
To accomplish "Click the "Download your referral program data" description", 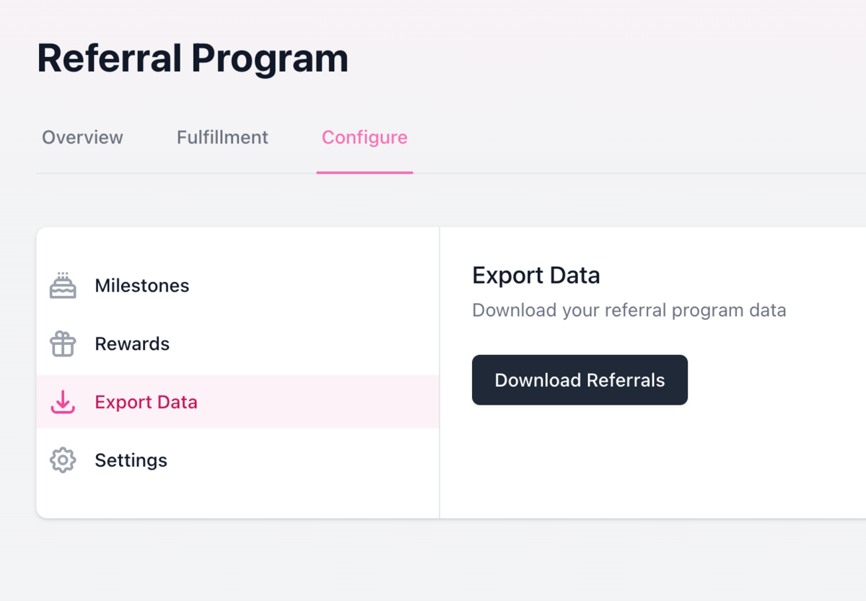I will (629, 310).
